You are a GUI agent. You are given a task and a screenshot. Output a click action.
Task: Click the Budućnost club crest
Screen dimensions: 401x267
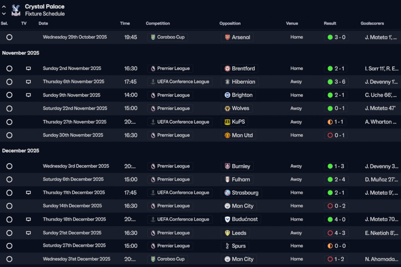click(x=227, y=219)
